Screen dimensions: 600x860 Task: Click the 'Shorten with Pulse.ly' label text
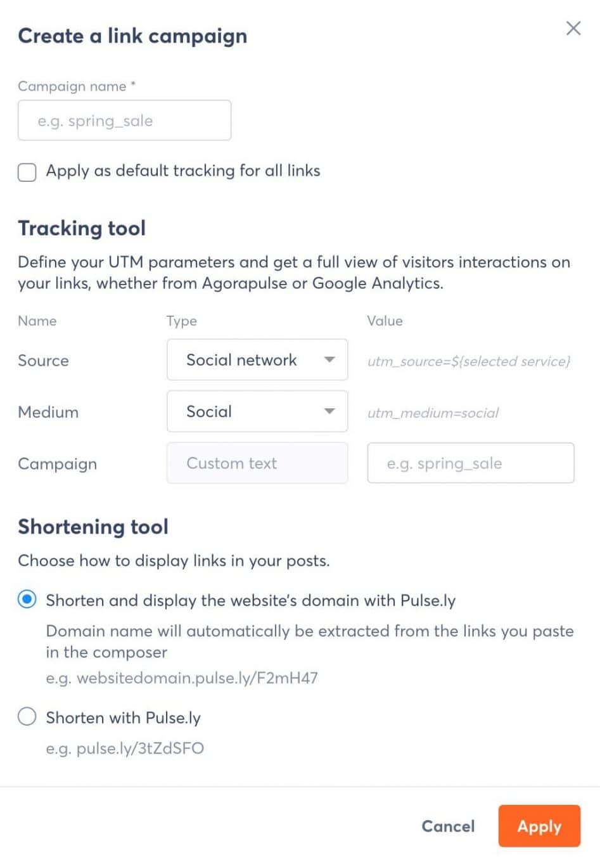pos(124,717)
